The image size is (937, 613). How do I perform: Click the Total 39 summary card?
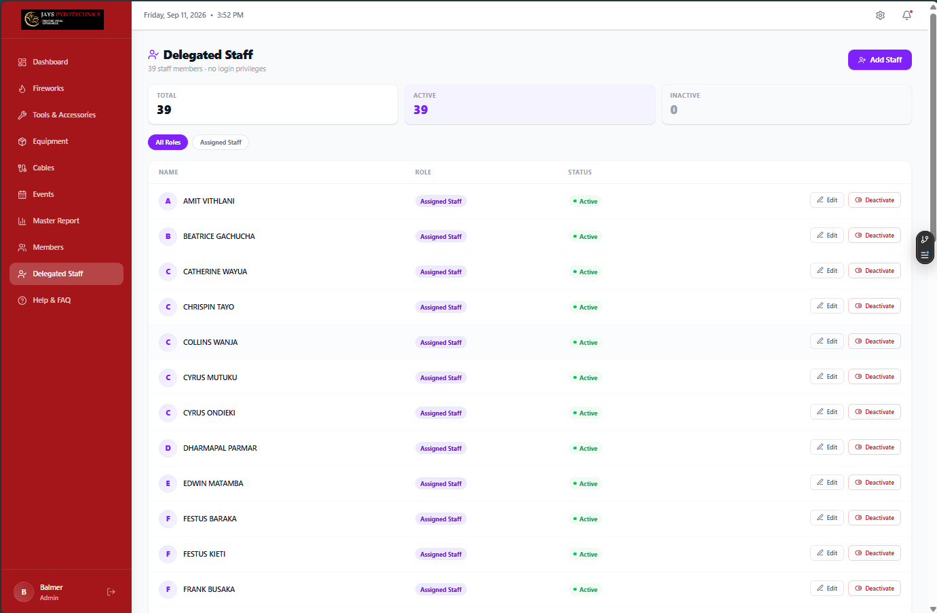(273, 105)
